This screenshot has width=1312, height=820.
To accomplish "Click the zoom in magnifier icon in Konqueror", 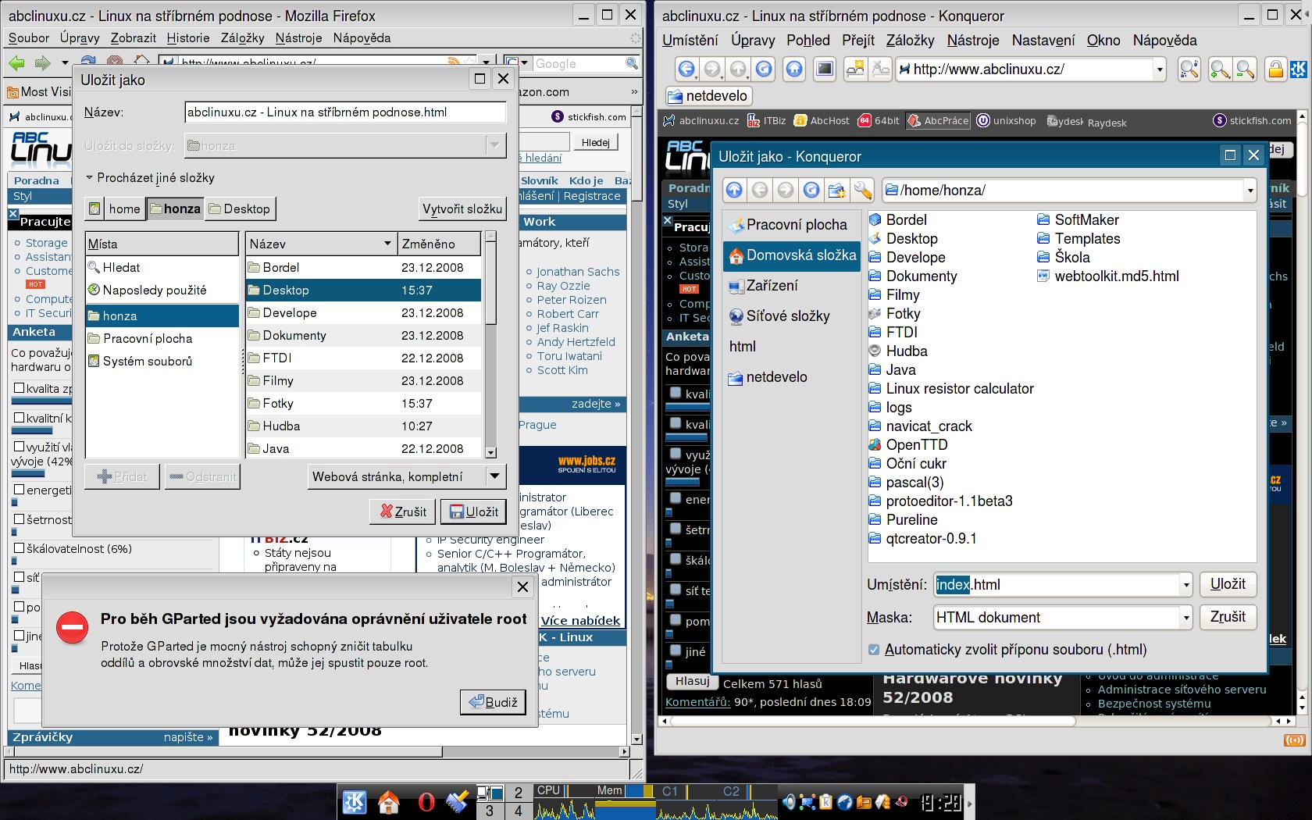I will pos(1219,70).
